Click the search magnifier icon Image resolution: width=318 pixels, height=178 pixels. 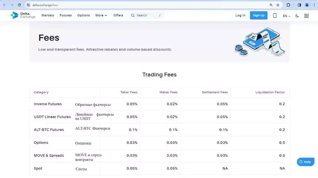click(x=133, y=15)
